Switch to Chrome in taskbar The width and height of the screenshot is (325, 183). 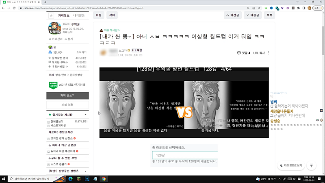[x=104, y=179]
